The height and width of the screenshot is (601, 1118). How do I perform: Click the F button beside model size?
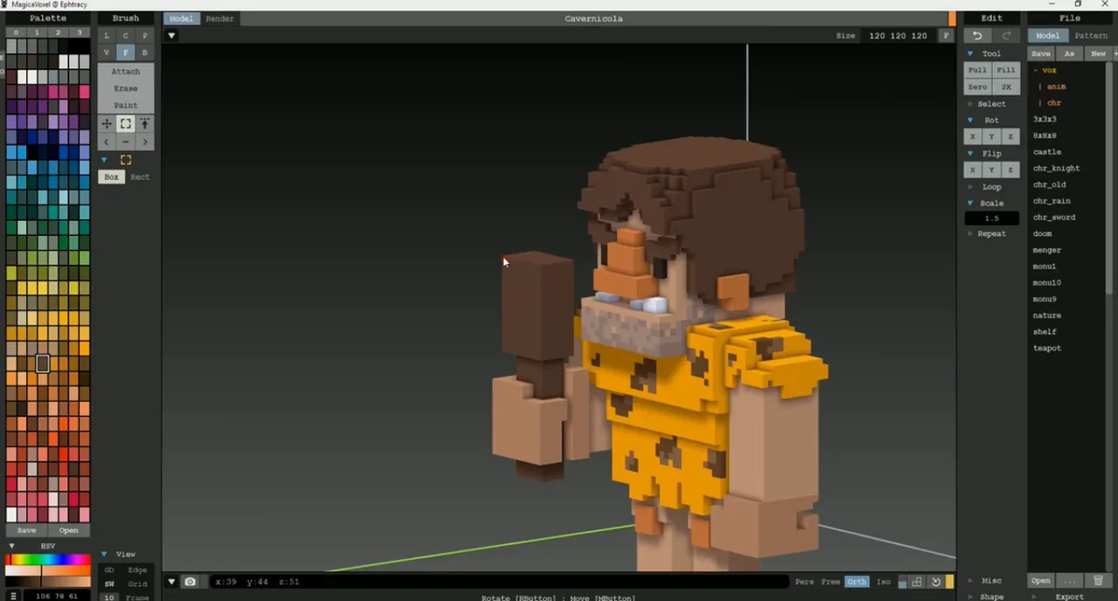tap(946, 36)
